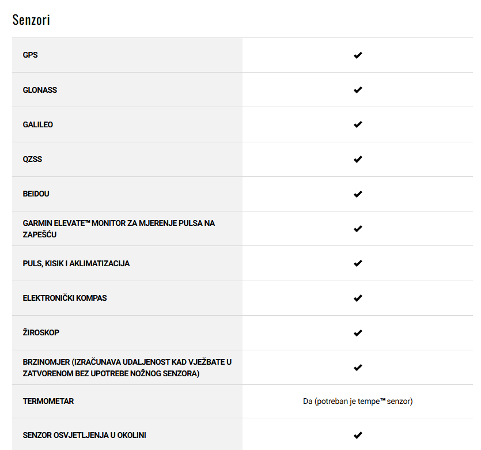This screenshot has height=450, width=481.
Task: Click the checkmark next to GALILEO
Action: click(x=358, y=124)
